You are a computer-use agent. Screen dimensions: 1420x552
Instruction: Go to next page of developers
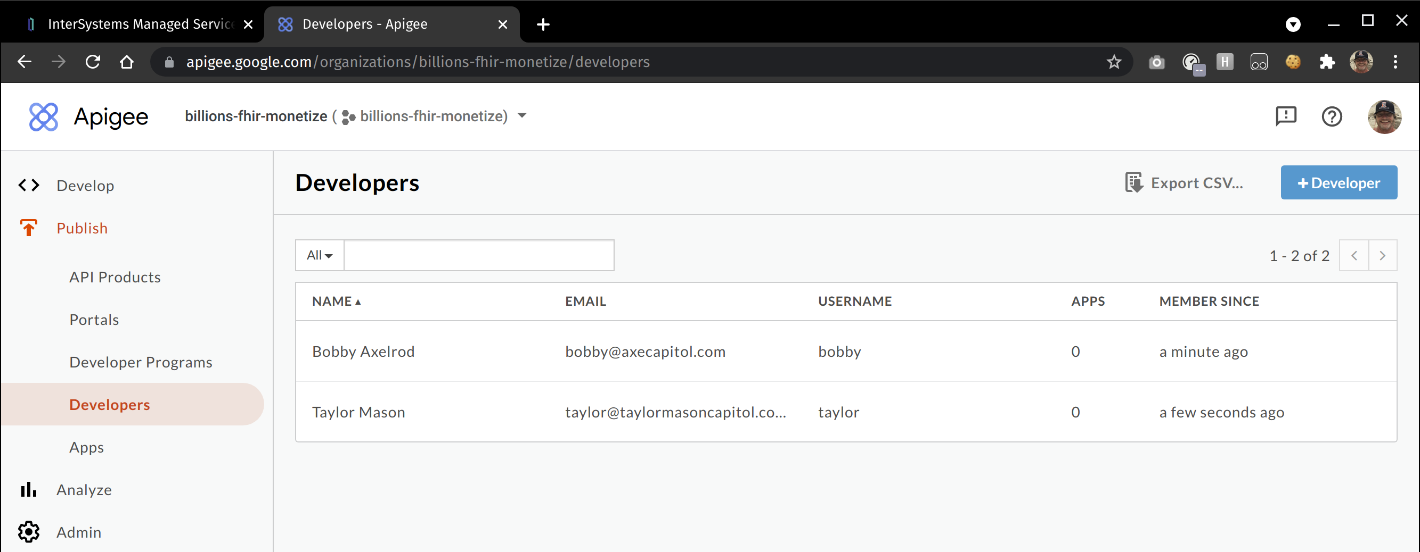click(x=1382, y=255)
